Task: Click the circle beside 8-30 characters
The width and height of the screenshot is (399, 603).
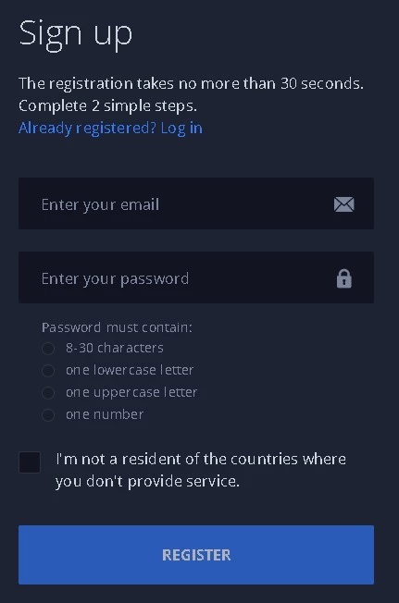Action: coord(48,349)
